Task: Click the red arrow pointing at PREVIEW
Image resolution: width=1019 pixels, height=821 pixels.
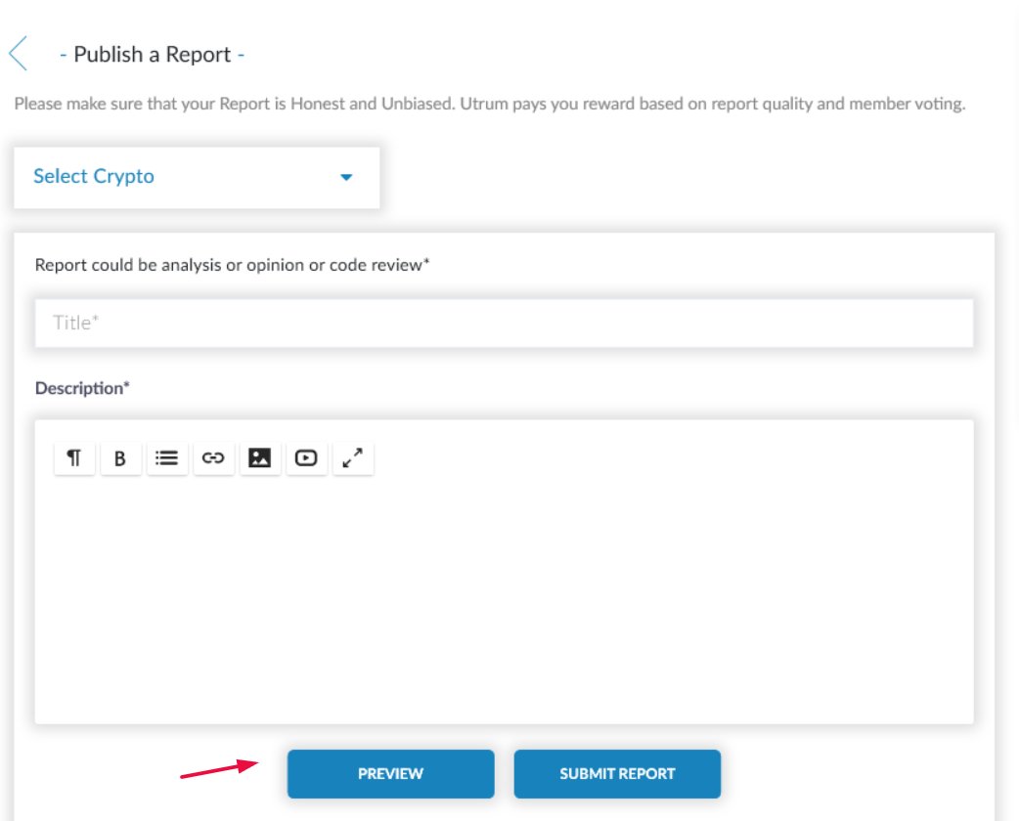Action: tap(220, 769)
